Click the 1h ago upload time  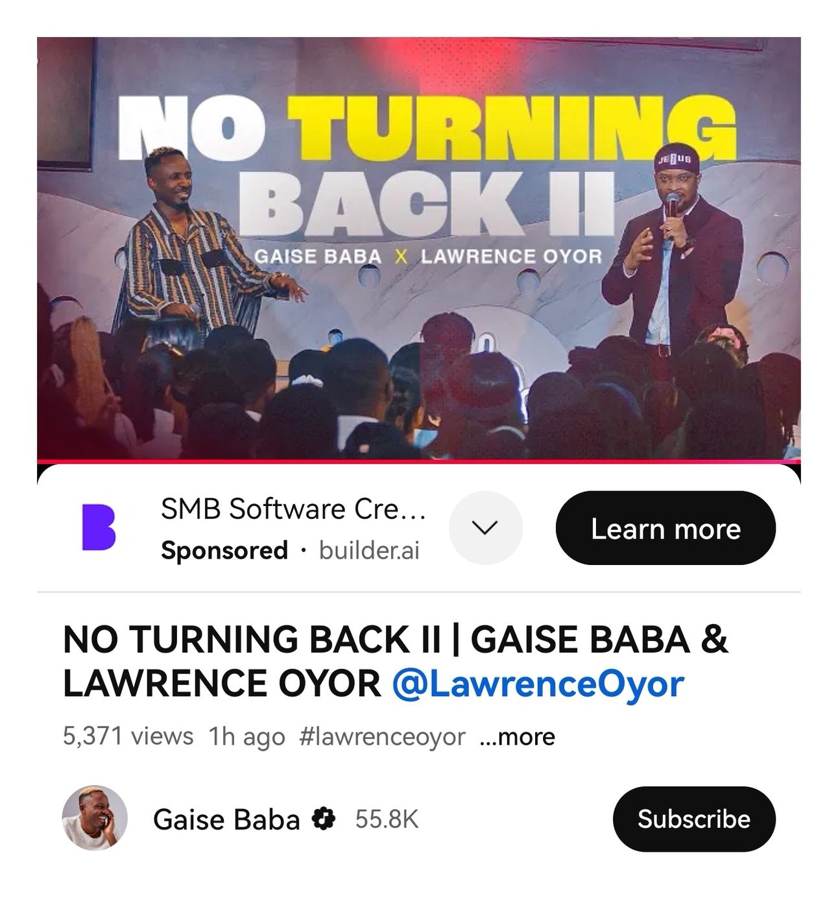(x=246, y=736)
